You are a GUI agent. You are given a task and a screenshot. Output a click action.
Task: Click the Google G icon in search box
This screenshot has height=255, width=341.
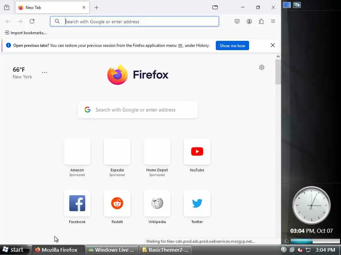tap(88, 110)
